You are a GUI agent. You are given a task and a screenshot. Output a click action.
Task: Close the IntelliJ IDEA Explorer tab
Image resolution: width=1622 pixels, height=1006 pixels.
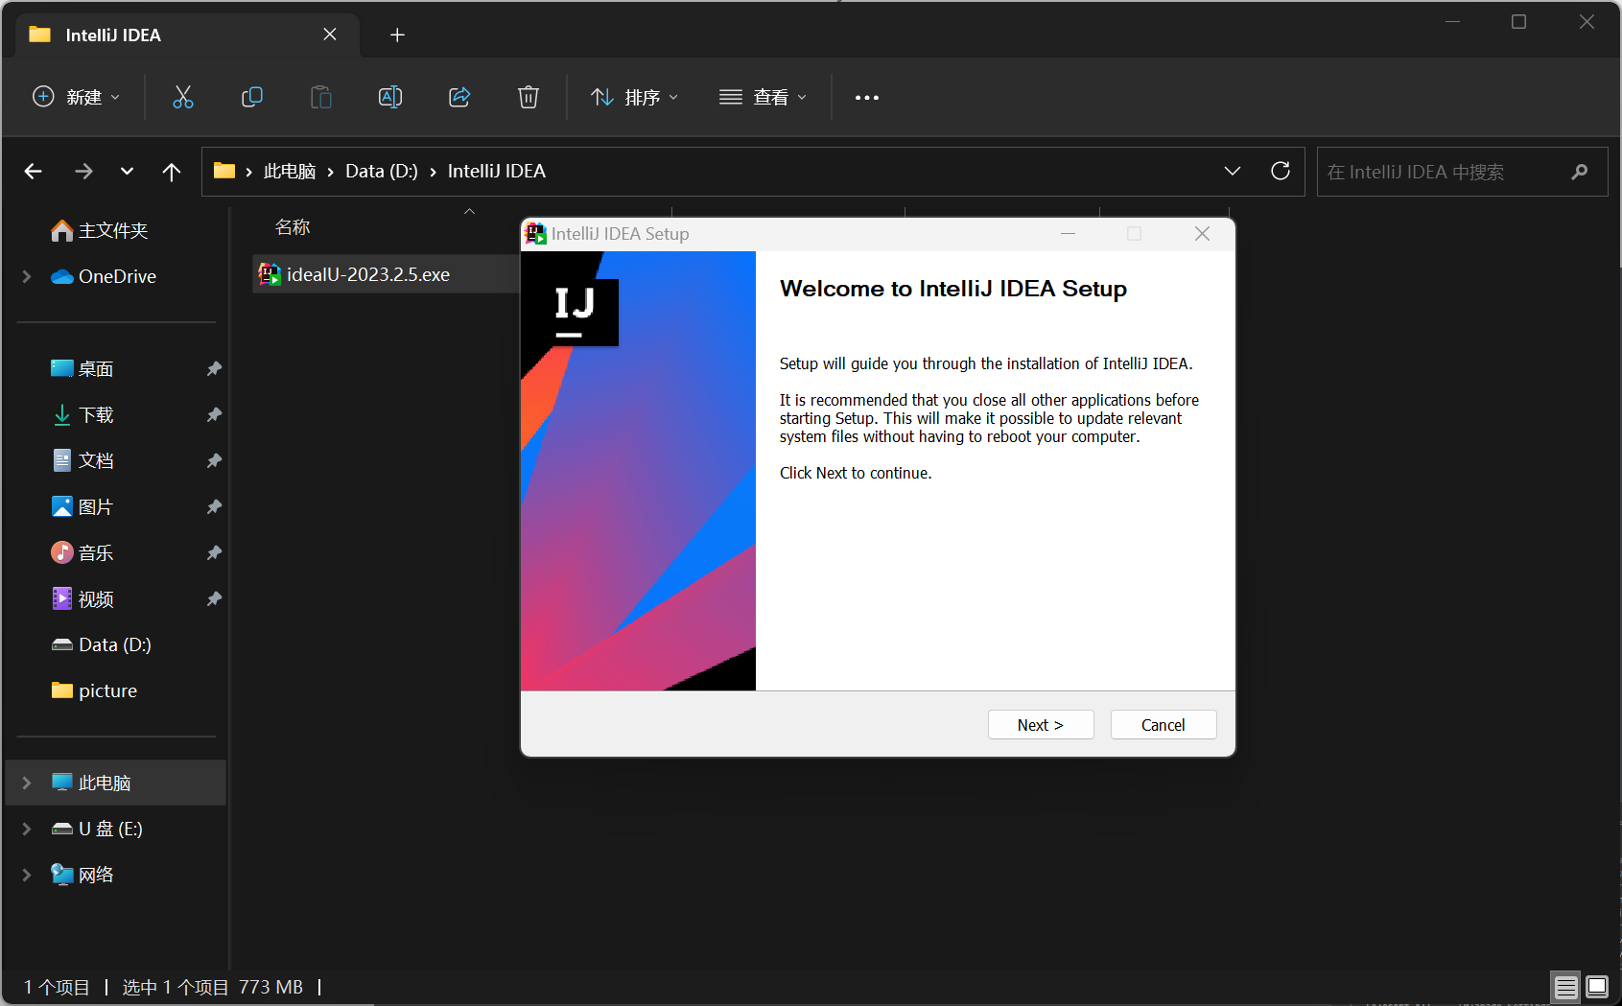click(330, 35)
